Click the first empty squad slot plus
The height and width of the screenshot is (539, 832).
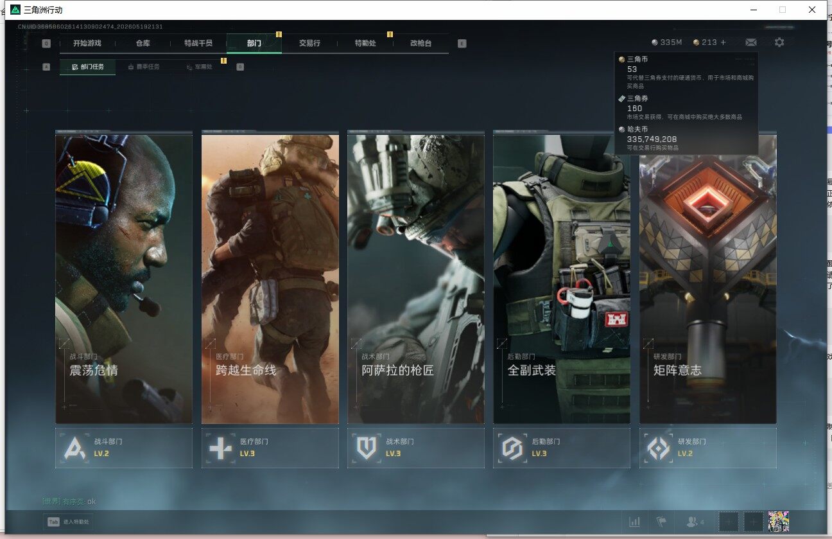pos(728,522)
